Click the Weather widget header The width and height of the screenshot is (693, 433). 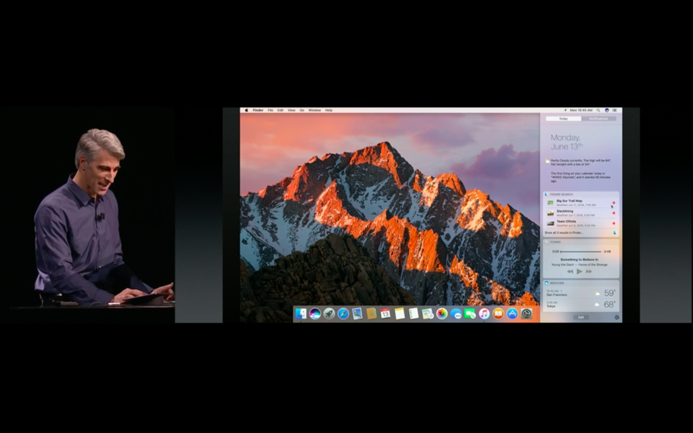click(x=581, y=283)
